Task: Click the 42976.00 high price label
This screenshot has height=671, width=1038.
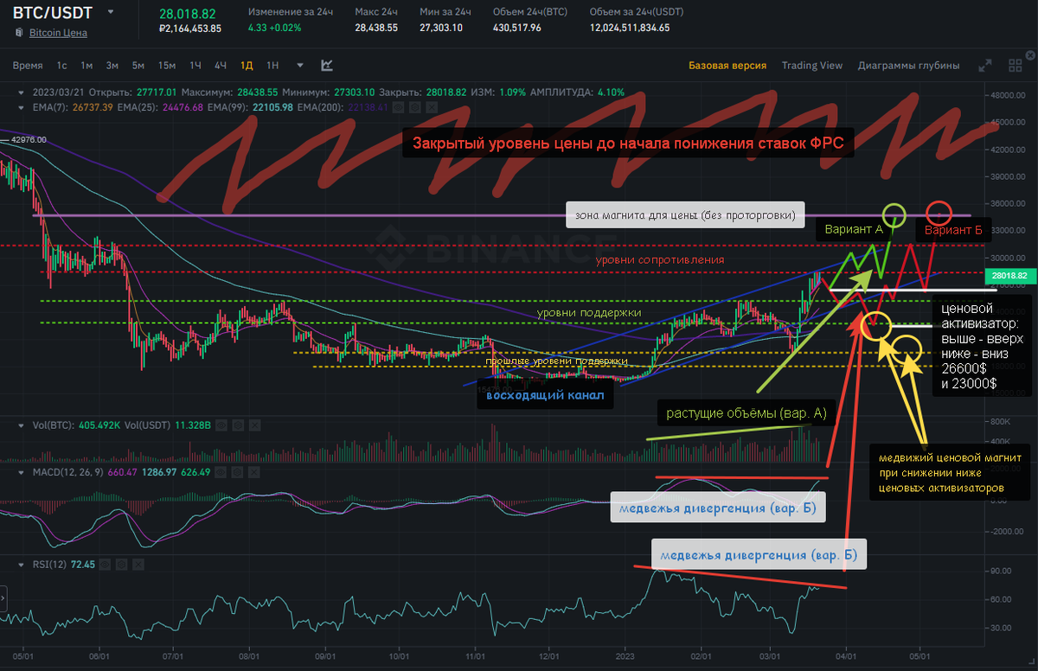Action: click(x=28, y=139)
